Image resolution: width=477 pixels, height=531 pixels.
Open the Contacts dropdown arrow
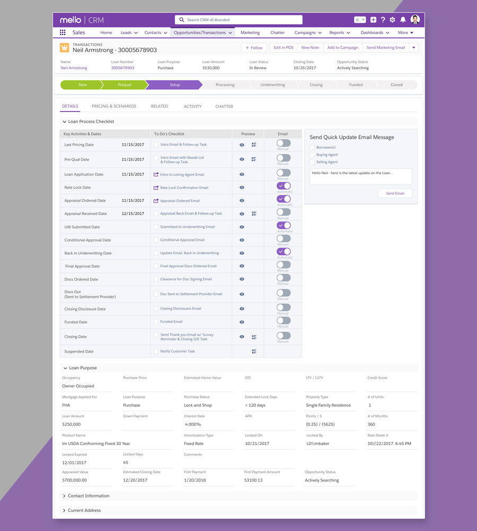[165, 33]
